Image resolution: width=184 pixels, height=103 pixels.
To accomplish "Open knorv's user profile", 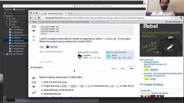I will click(x=114, y=55).
